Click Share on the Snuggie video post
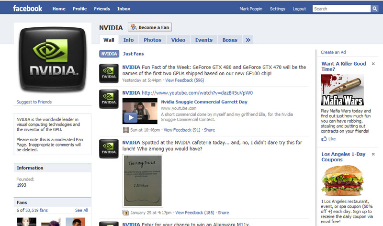This screenshot has height=226, width=383. [209, 130]
